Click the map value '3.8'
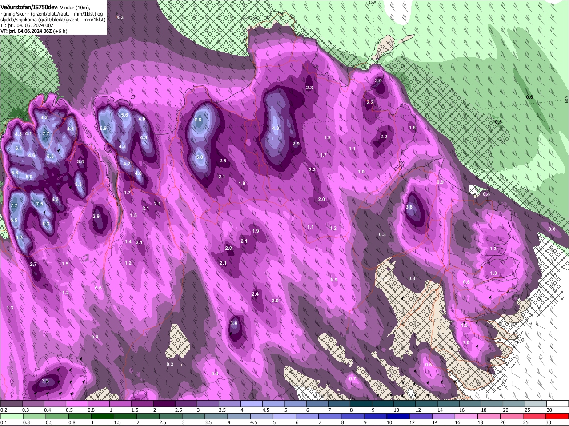This screenshot has width=569, height=426. 409,207
